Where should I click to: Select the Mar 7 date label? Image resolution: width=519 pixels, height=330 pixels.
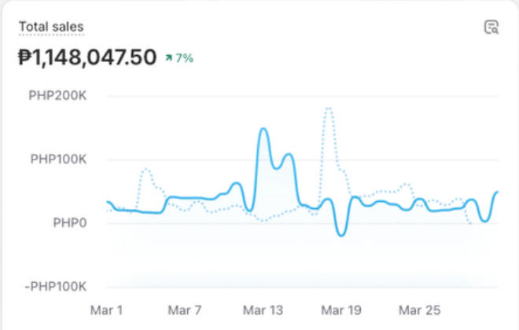185,310
